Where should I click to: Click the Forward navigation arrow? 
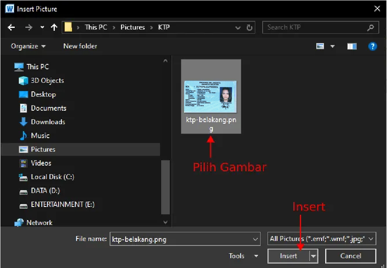28,27
